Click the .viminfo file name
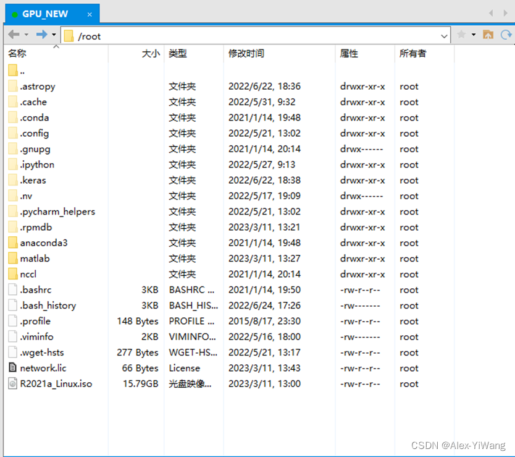This screenshot has width=515, height=457. coord(36,336)
